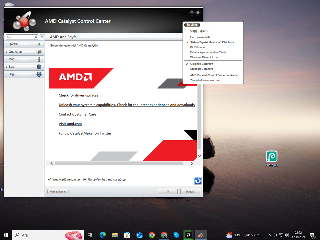Viewport: 320px width, 240px height.
Task: Close the Tercihler dropdown button
Action: pos(192,25)
